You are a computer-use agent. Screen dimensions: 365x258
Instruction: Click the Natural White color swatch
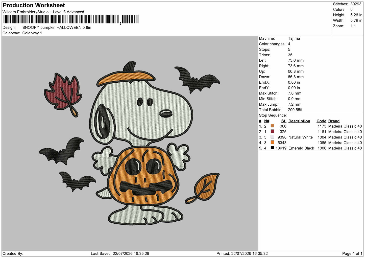tap(272, 137)
